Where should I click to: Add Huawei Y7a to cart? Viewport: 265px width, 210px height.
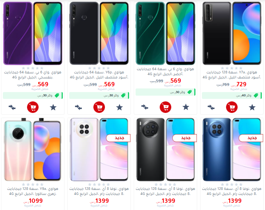tap(232, 107)
